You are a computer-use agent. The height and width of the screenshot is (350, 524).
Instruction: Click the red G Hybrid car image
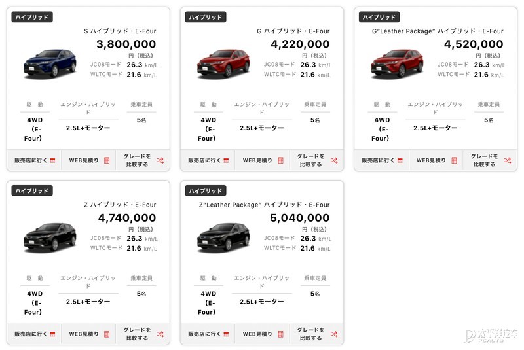223,63
